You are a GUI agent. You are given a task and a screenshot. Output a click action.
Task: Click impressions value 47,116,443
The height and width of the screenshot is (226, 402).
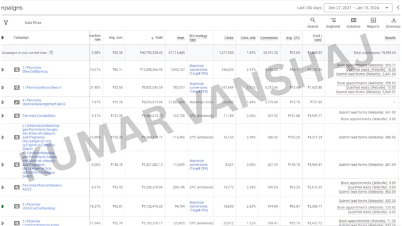(x=176, y=53)
